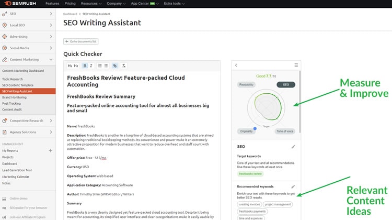Toggle italic formatting in editor toolbar
The image size is (392, 220).
tap(91, 65)
